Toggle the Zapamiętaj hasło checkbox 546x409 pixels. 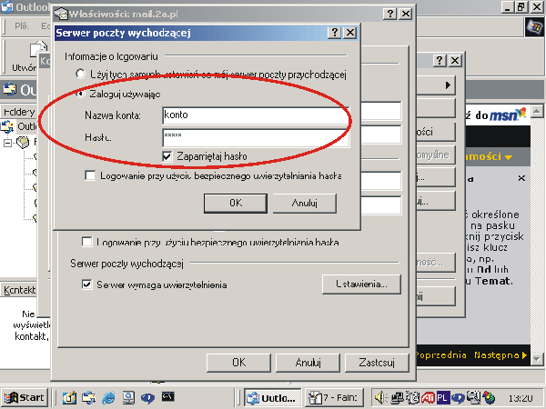pos(167,156)
